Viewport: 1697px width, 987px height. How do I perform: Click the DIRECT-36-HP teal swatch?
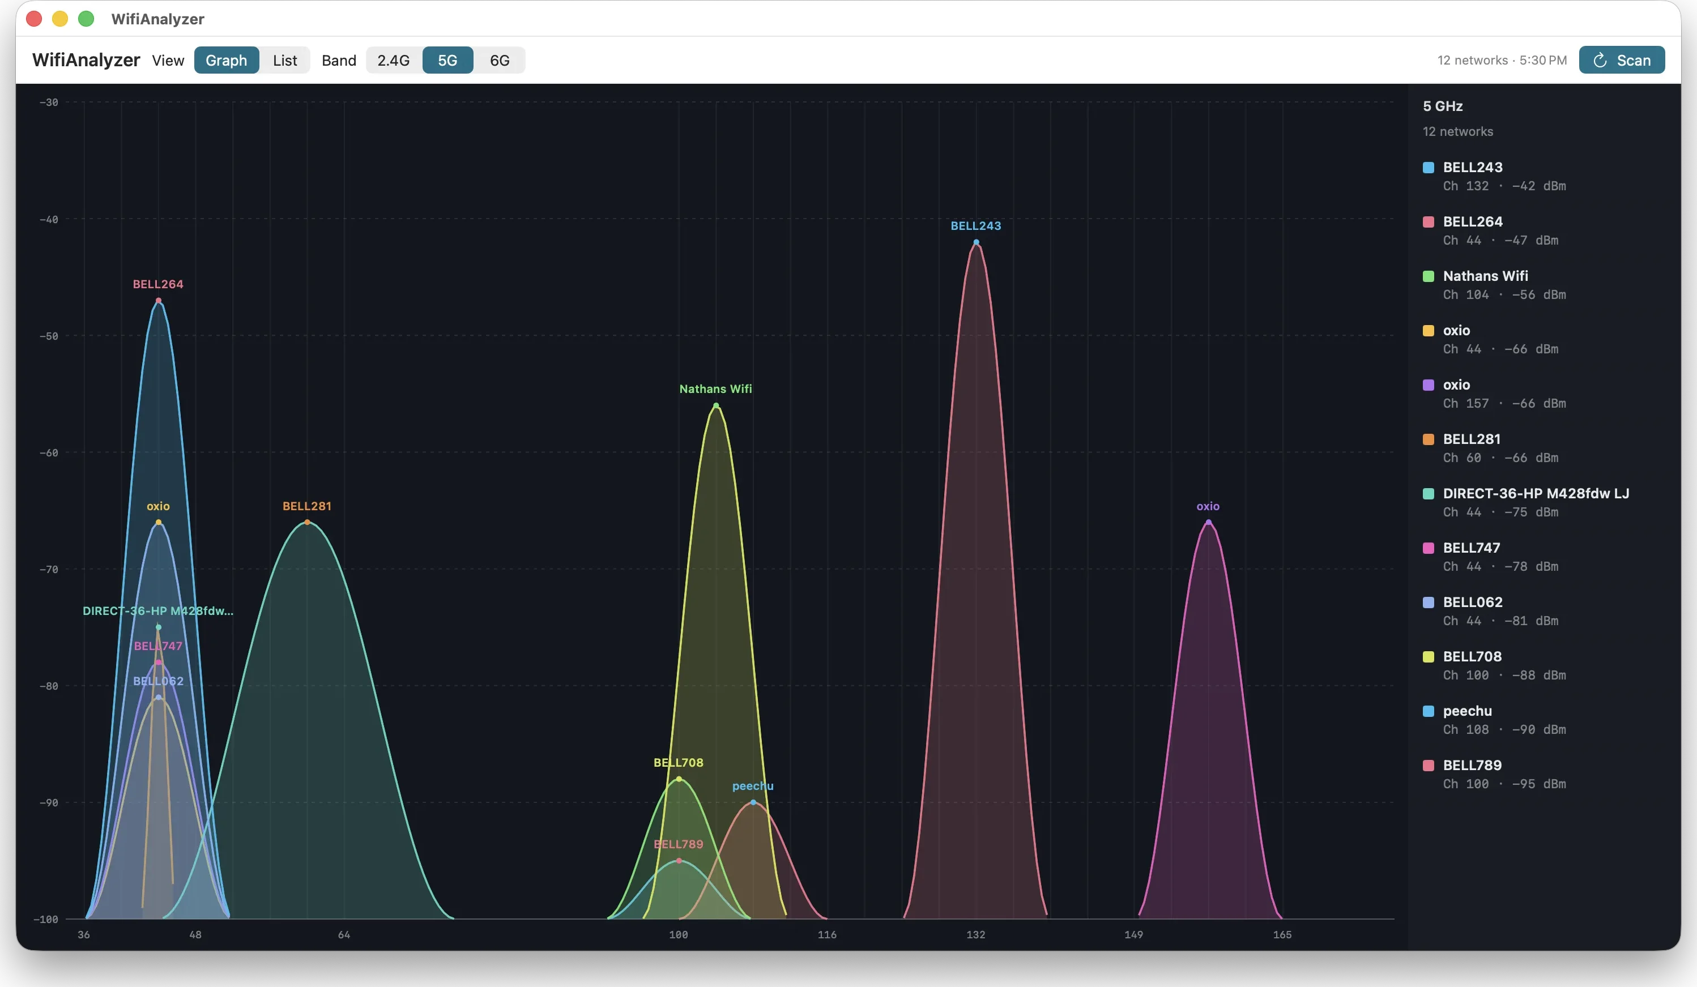coord(1427,494)
